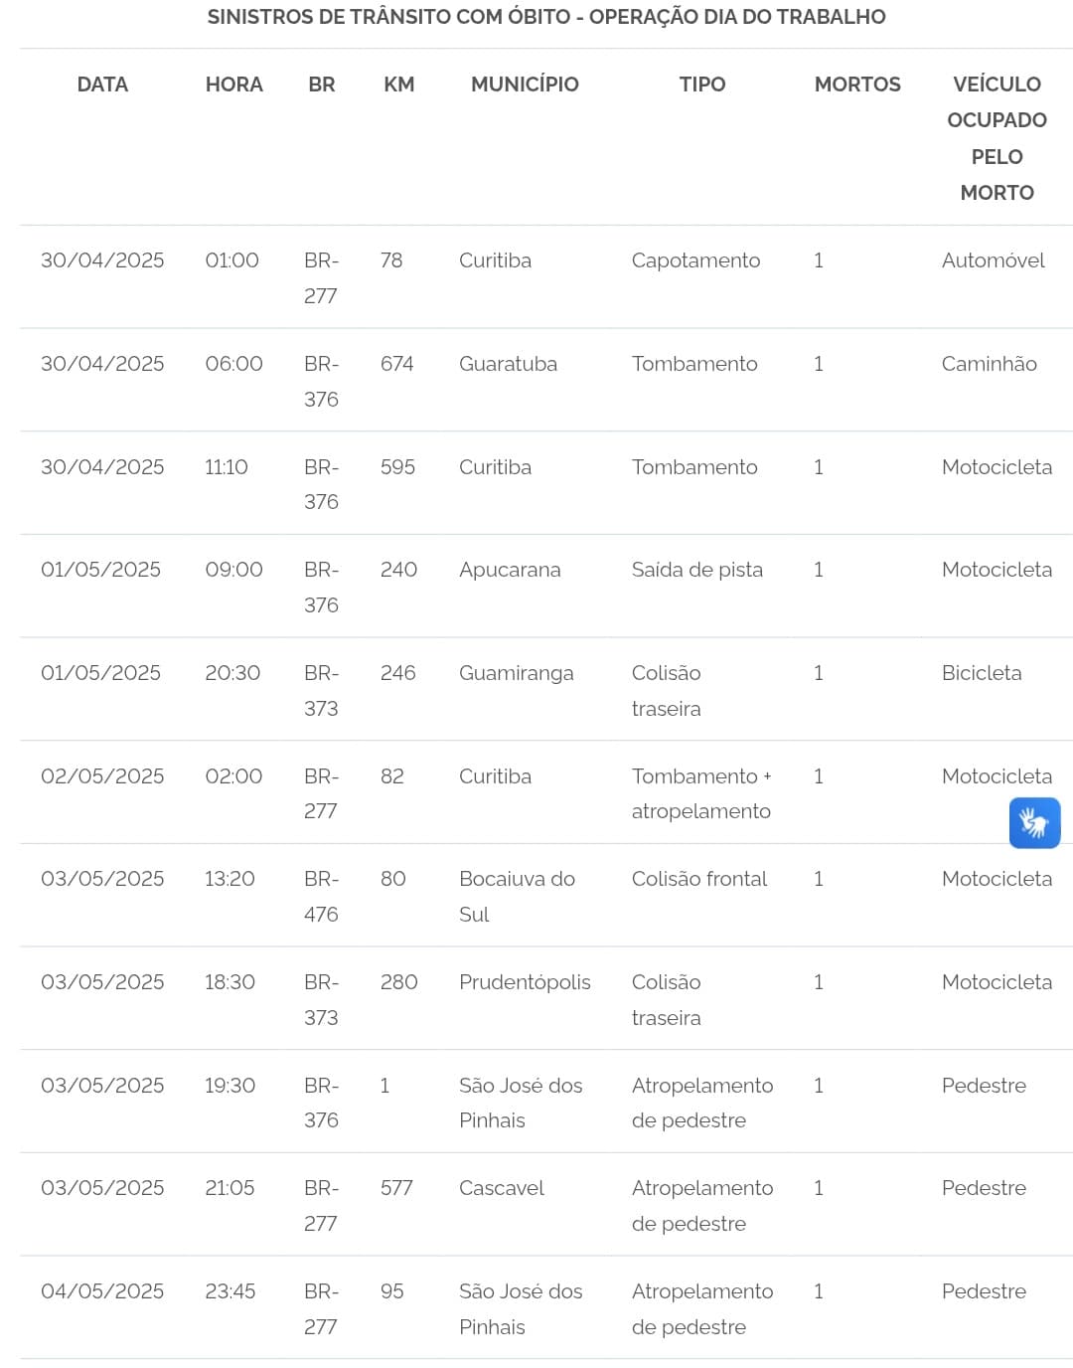Click the Capotamento accident type cell

[695, 260]
